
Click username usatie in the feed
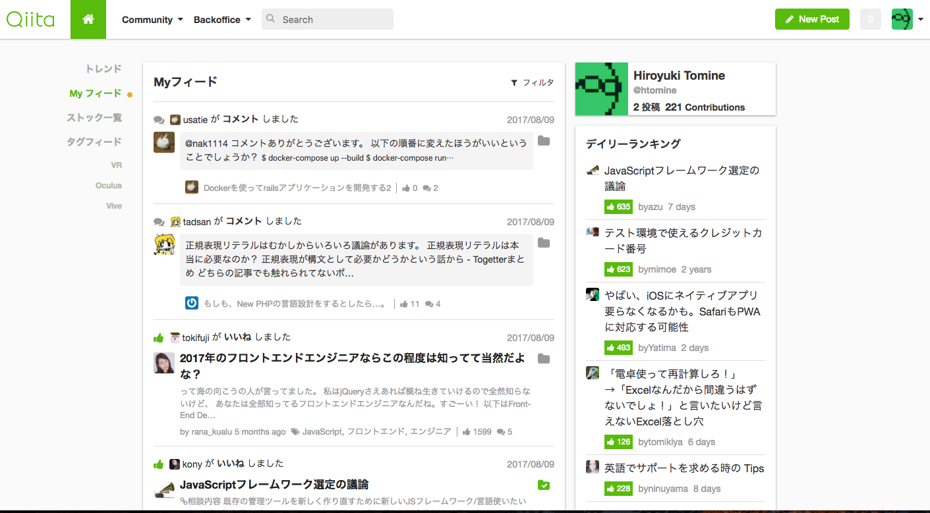click(x=196, y=119)
